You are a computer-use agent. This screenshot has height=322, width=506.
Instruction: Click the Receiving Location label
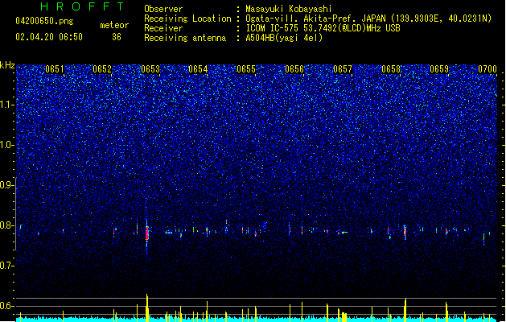click(x=187, y=19)
